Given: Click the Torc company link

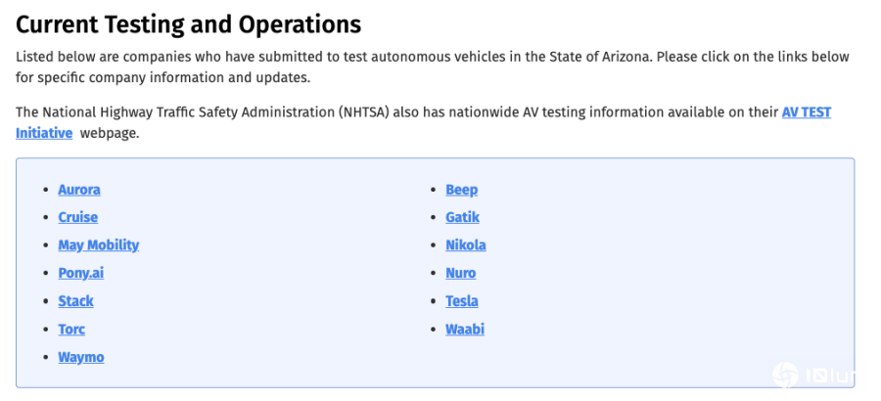Looking at the screenshot, I should point(71,330).
